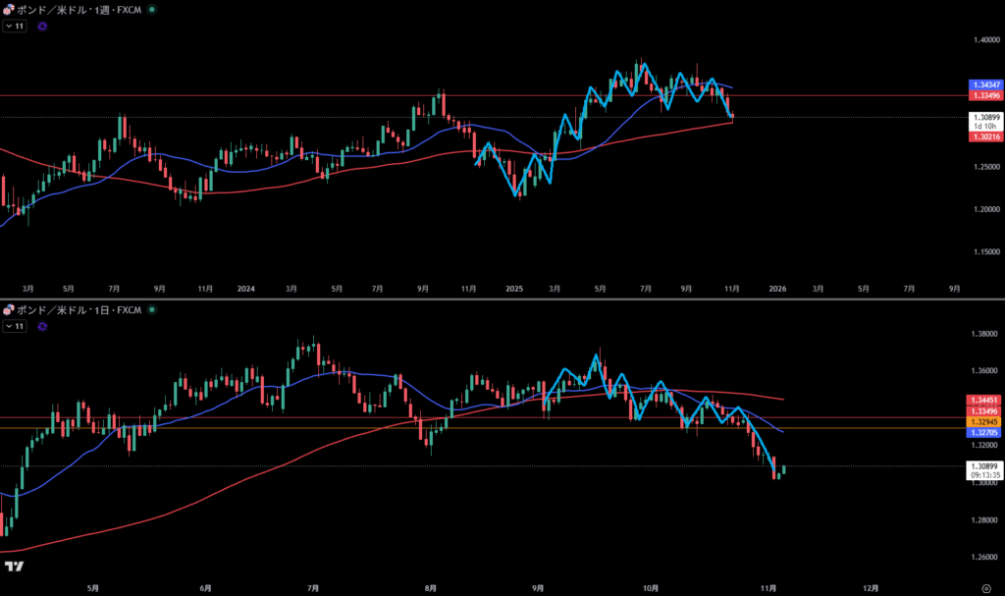Click the red 1.30216 price label on weekly chart

point(984,137)
